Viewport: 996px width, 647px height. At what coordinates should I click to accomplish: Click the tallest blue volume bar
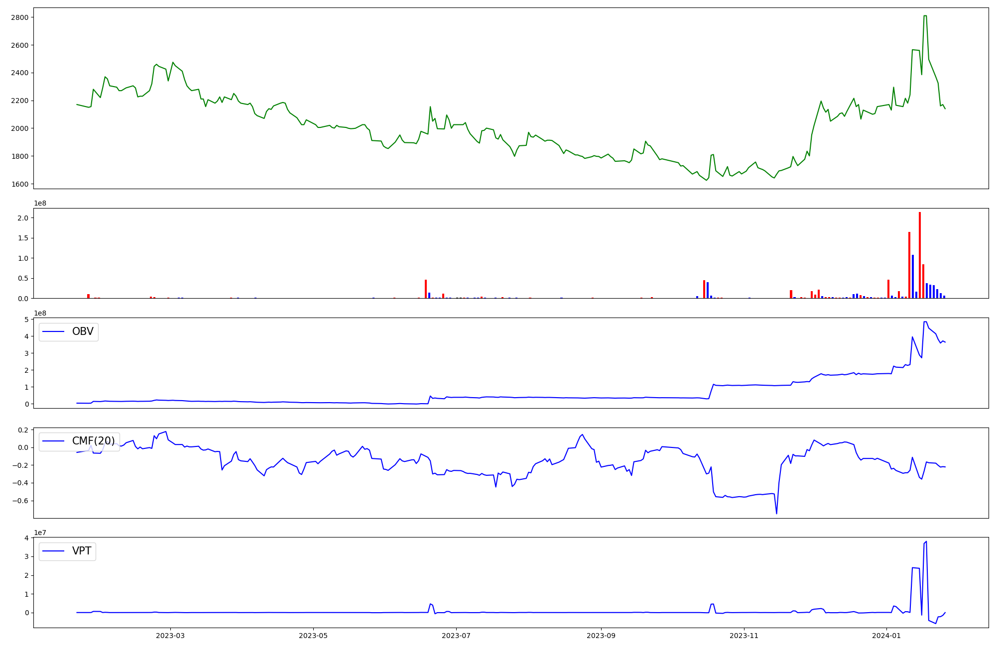pyautogui.click(x=913, y=276)
